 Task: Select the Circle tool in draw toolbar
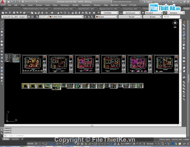click(x=2, y=41)
